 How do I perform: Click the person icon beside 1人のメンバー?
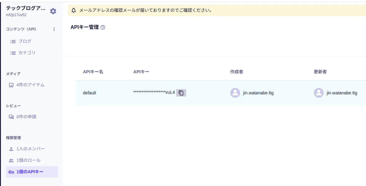pyautogui.click(x=11, y=149)
